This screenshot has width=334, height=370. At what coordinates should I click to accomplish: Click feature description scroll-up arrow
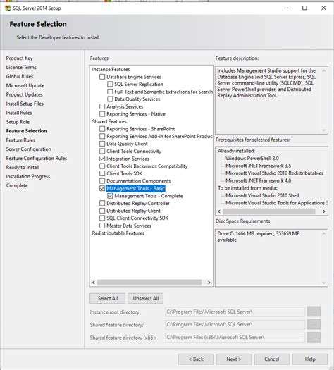coord(324,70)
